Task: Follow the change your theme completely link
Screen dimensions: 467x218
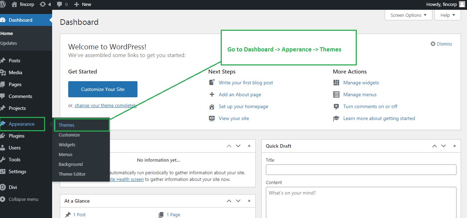Action: (x=106, y=105)
